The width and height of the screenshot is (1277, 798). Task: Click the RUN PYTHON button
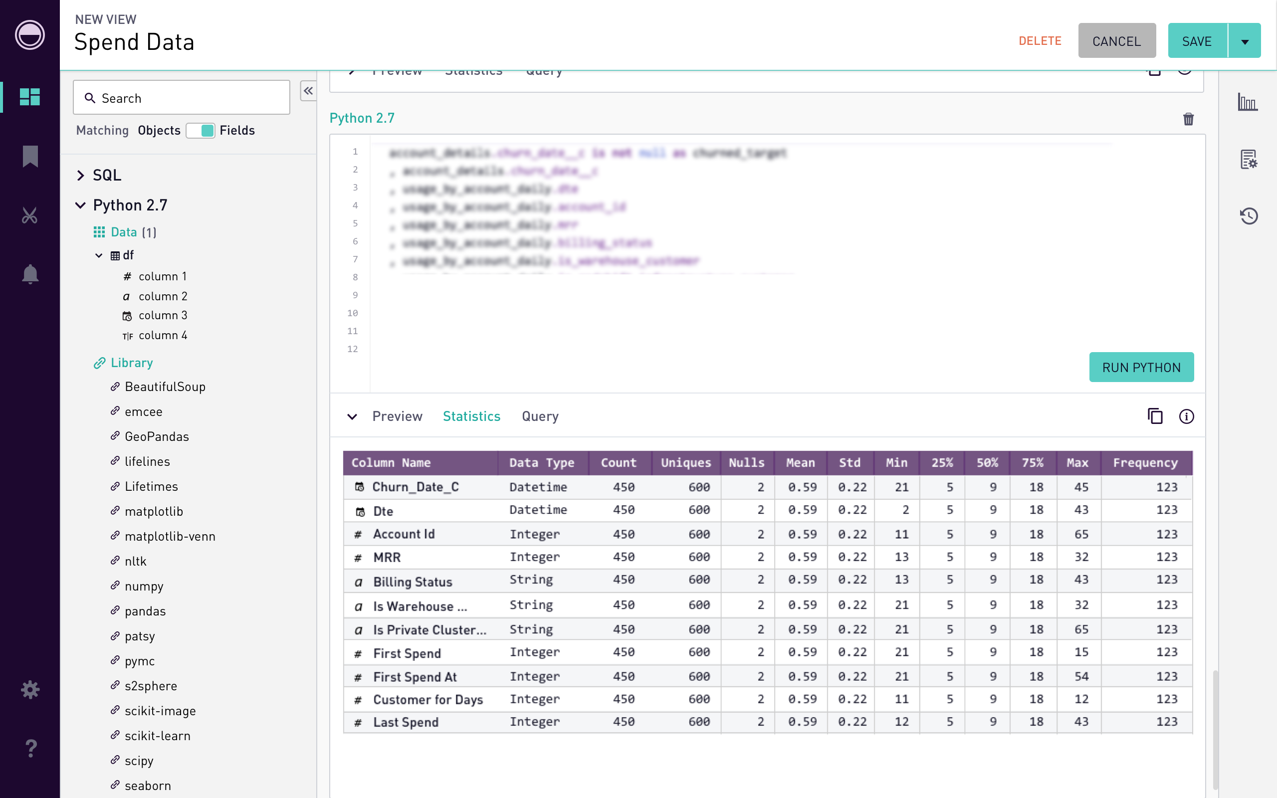click(x=1141, y=368)
